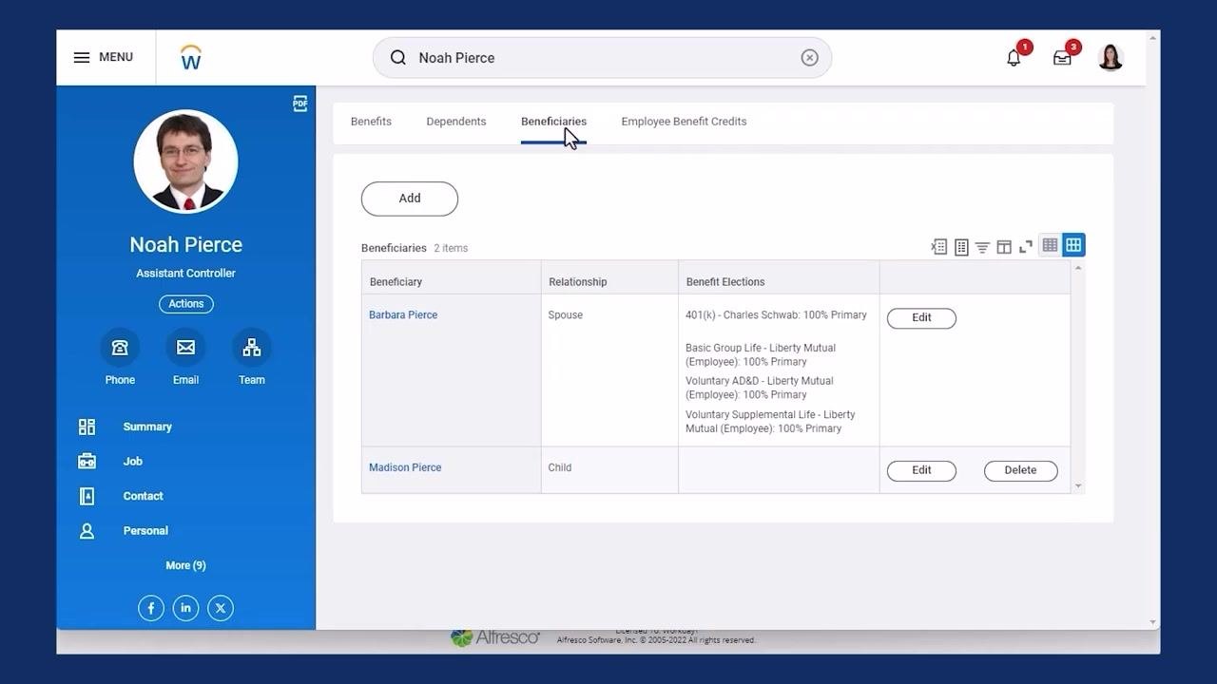Open the Employee Benefit Credits tab
The image size is (1217, 684).
684,122
